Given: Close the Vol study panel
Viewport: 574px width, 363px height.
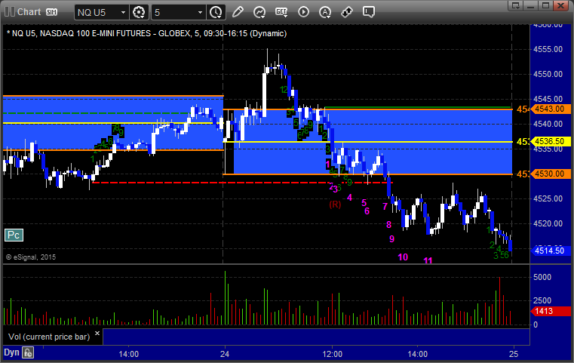Looking at the screenshot, I should (x=97, y=334).
